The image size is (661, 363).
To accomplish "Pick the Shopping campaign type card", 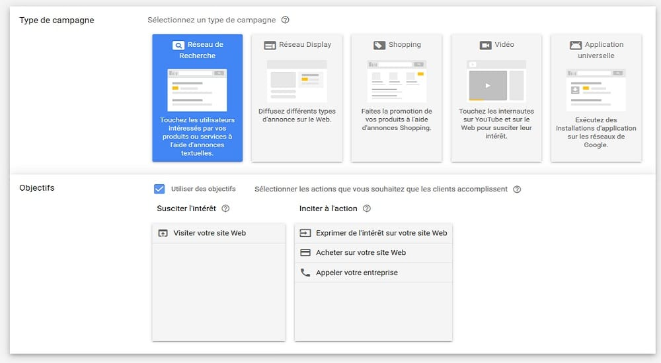I will 396,98.
